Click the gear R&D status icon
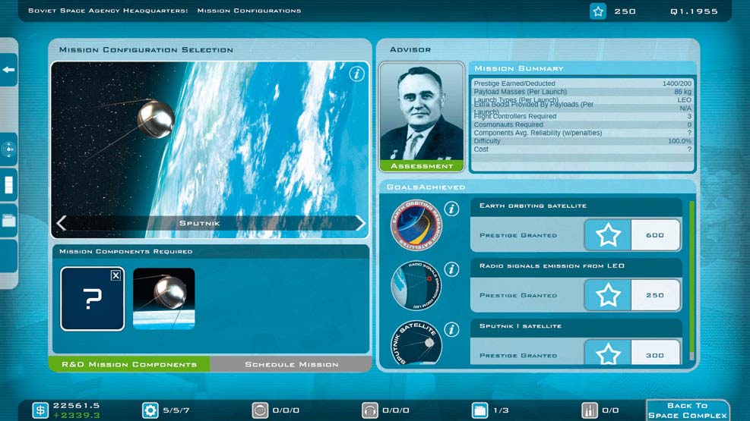The height and width of the screenshot is (421, 750). (150, 410)
